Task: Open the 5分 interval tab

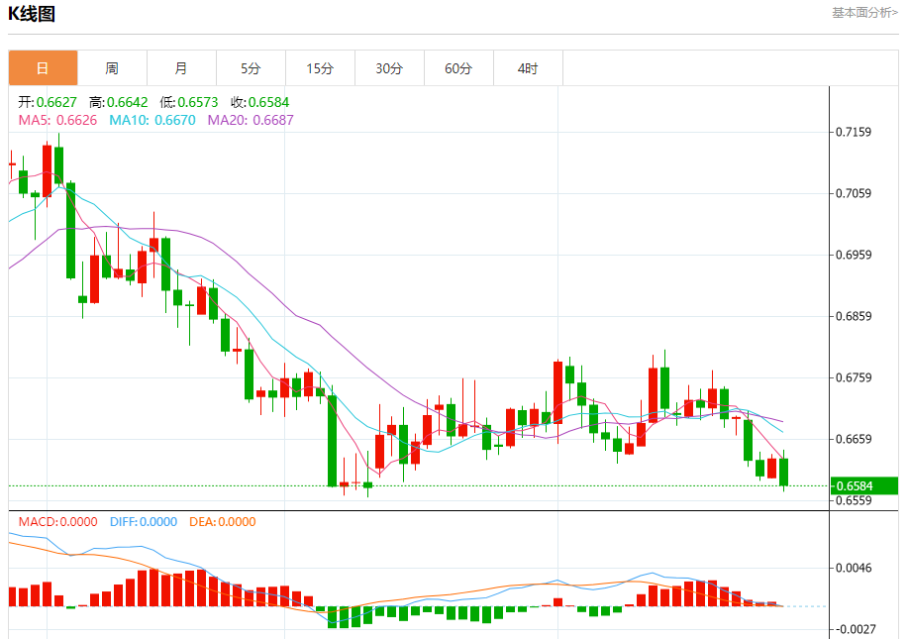Action: [x=251, y=68]
